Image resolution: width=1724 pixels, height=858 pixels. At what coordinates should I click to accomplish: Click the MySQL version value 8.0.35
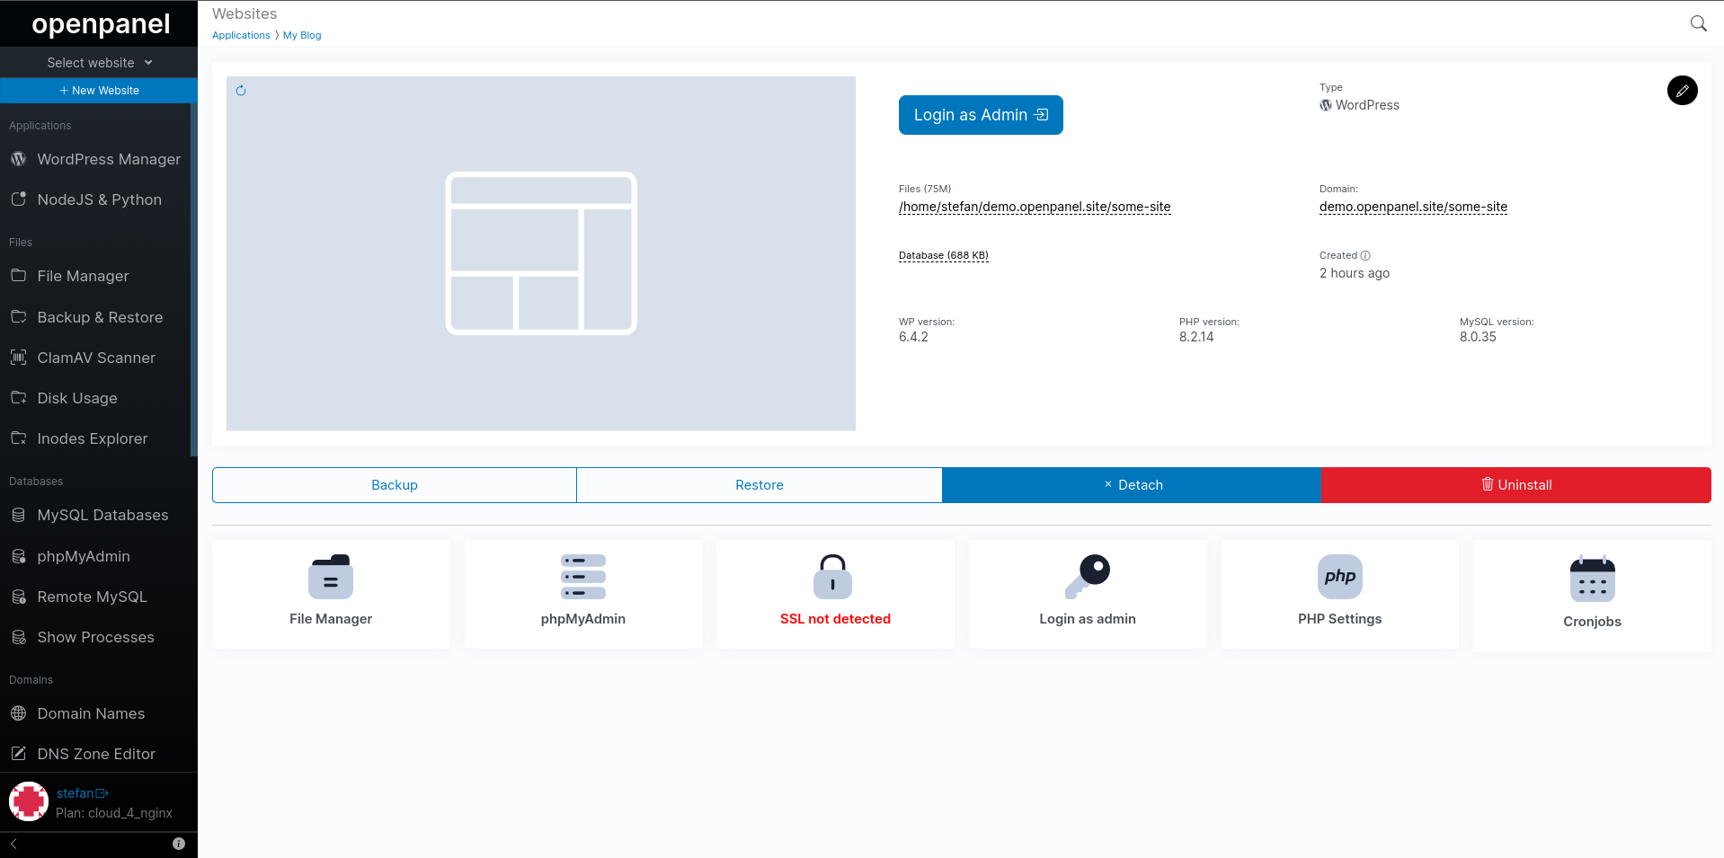tap(1478, 337)
